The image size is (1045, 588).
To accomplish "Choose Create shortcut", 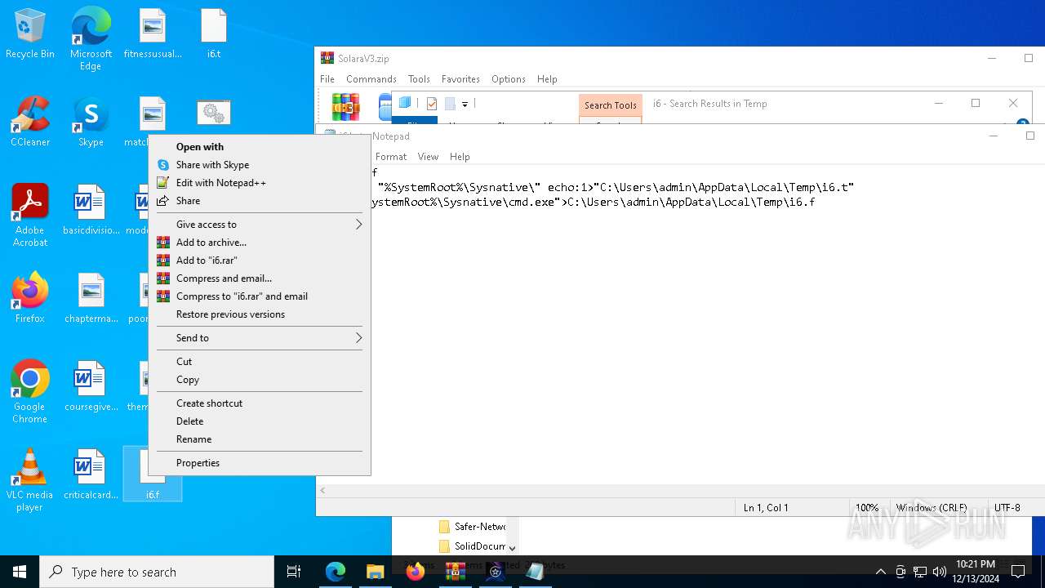I will tap(260, 403).
